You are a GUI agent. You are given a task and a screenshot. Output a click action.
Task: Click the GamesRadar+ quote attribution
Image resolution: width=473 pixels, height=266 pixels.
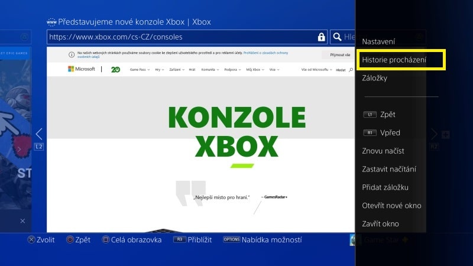pos(274,197)
